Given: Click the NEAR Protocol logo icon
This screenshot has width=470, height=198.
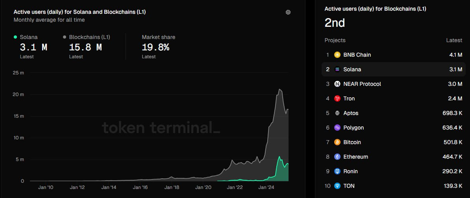Looking at the screenshot, I should point(337,84).
